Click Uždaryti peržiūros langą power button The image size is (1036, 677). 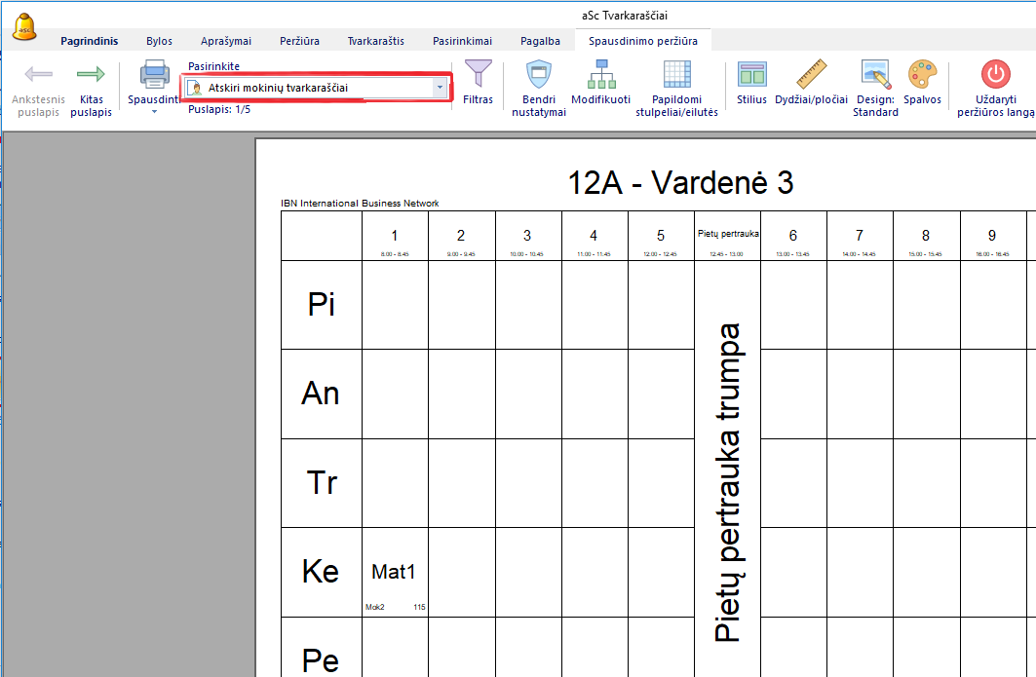[x=995, y=75]
